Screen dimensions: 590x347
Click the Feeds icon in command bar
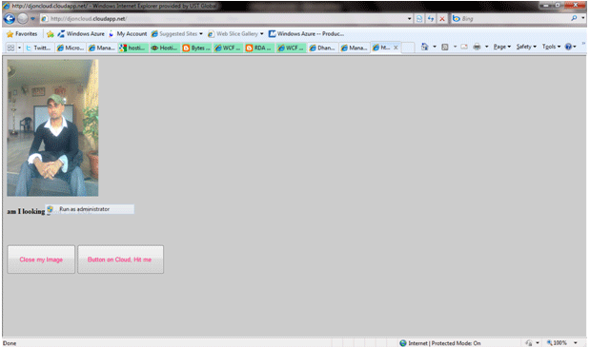445,47
